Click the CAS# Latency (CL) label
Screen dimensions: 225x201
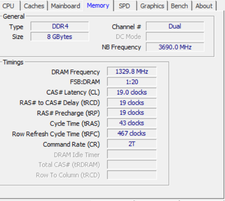tap(73, 92)
